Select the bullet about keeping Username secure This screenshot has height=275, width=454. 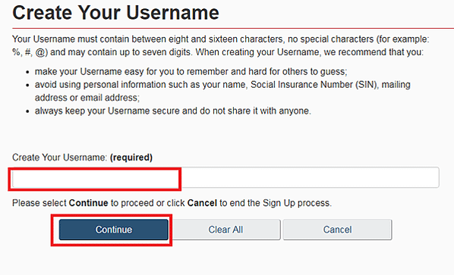click(x=173, y=111)
